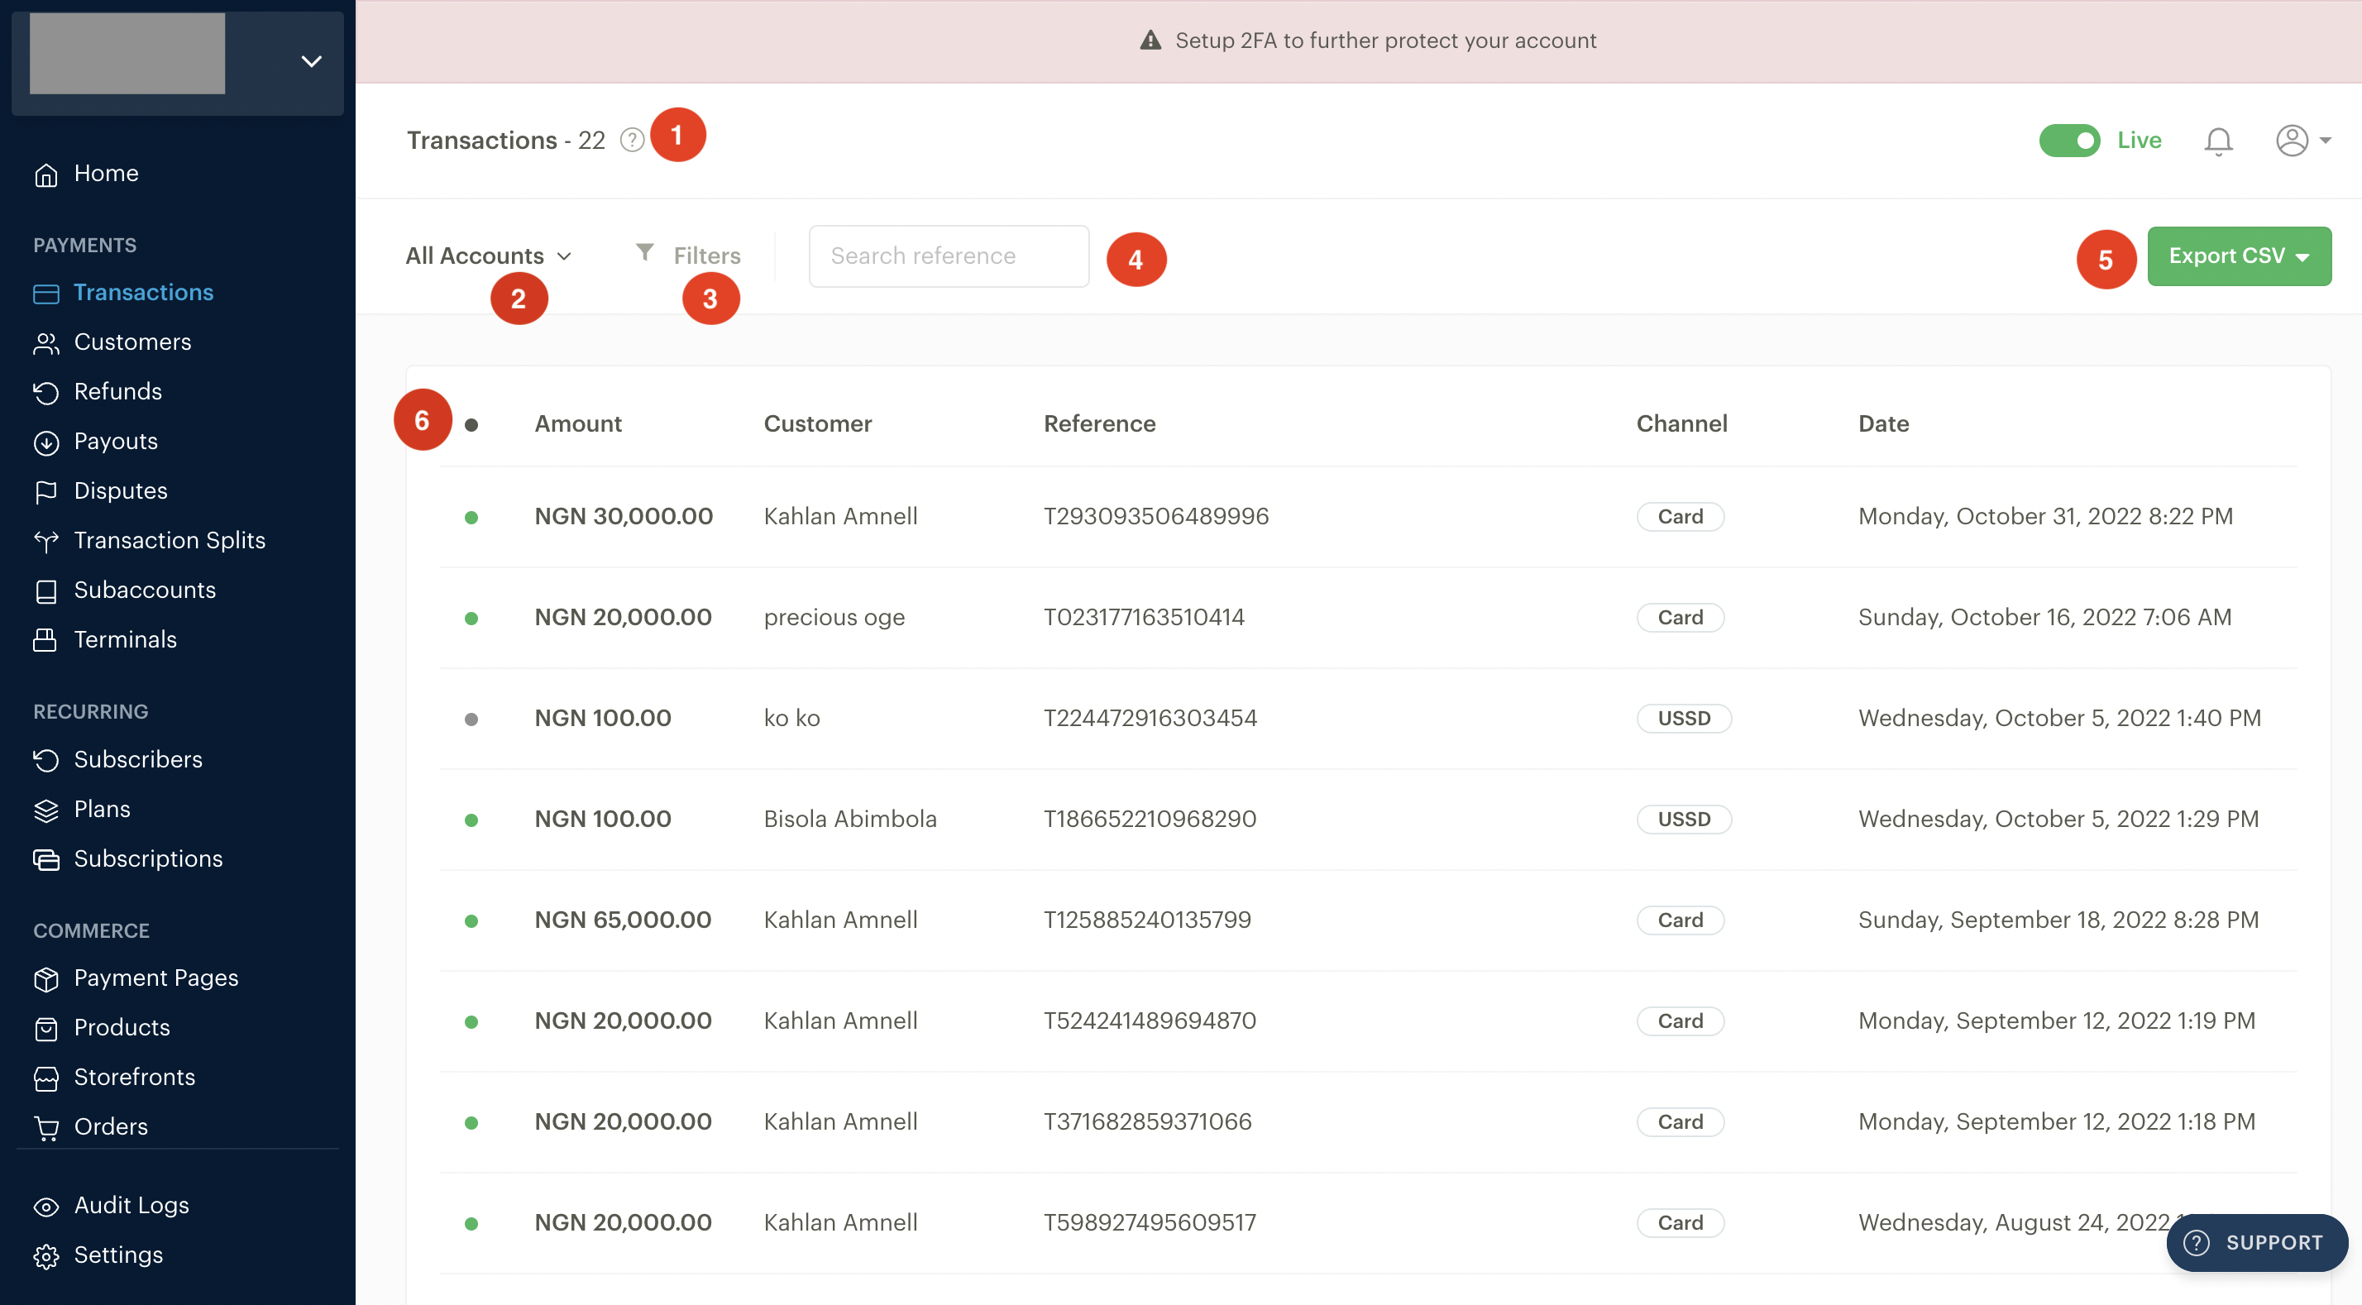Expand the All Accounts dropdown
This screenshot has width=2362, height=1305.
tap(489, 254)
